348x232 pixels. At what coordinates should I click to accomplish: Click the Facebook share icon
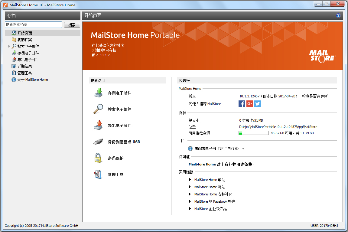pos(242,104)
